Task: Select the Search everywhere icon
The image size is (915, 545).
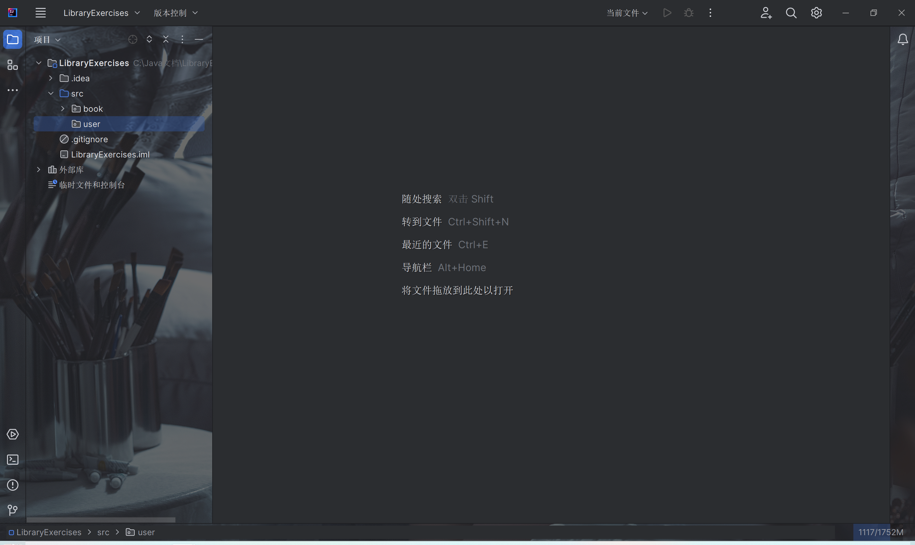Action: point(791,13)
